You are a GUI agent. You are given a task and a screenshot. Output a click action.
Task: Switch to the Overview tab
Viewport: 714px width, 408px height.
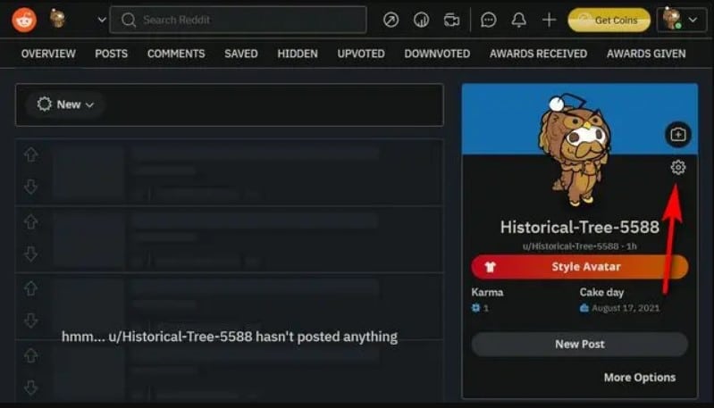coord(48,54)
